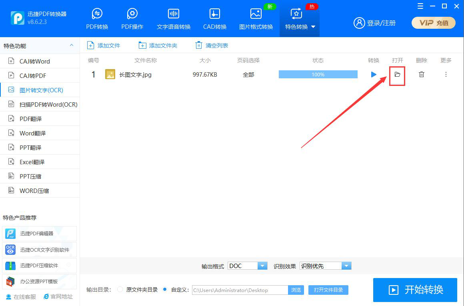This screenshot has width=464, height=306.
Task: Click 添加文件夹 button
Action: [158, 46]
